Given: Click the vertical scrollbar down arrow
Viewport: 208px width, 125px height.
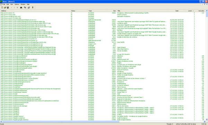Looking at the screenshot, I should click(x=207, y=119).
